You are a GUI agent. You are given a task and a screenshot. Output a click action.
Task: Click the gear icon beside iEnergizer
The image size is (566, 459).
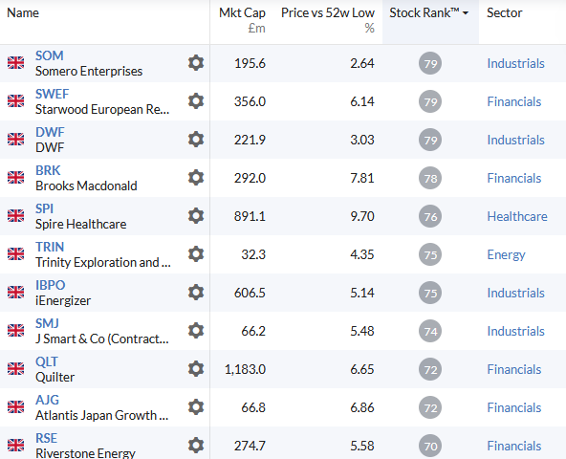[x=196, y=293]
